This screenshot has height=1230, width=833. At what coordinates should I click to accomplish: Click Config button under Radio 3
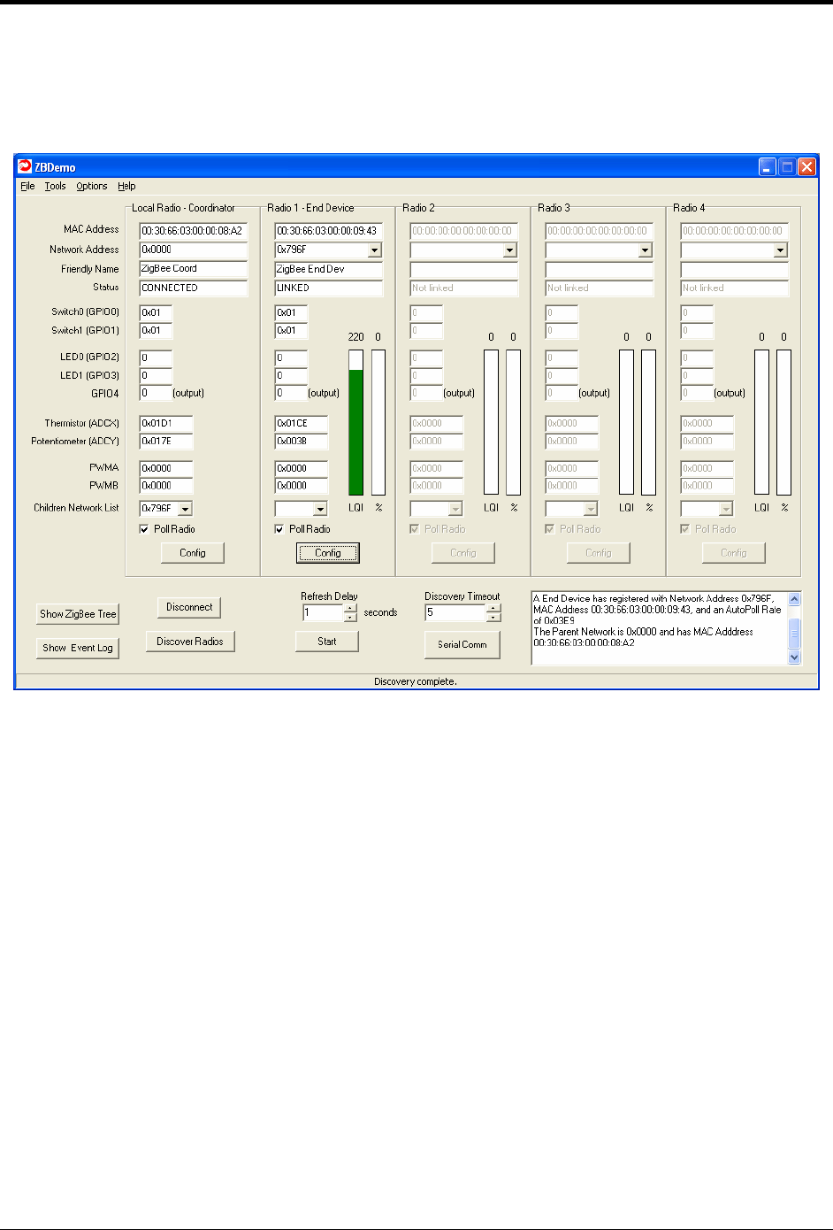click(599, 553)
